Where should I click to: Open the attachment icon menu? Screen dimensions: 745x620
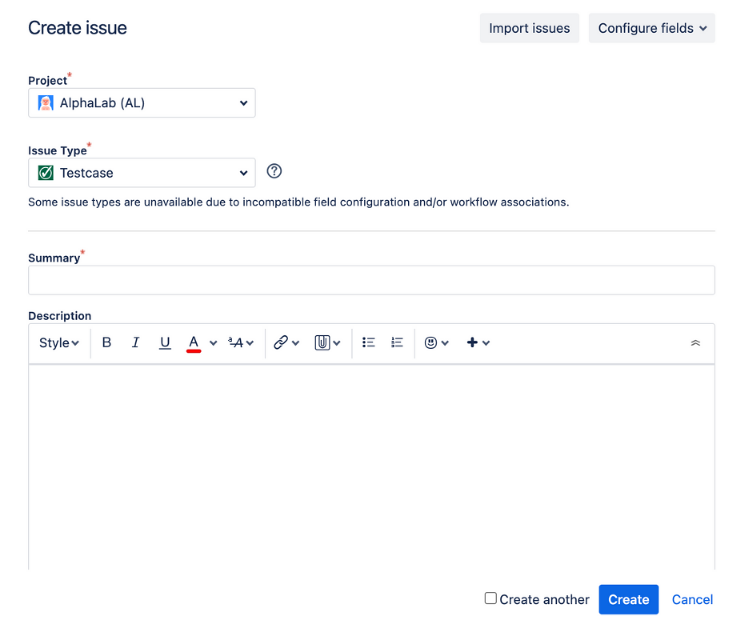322,342
